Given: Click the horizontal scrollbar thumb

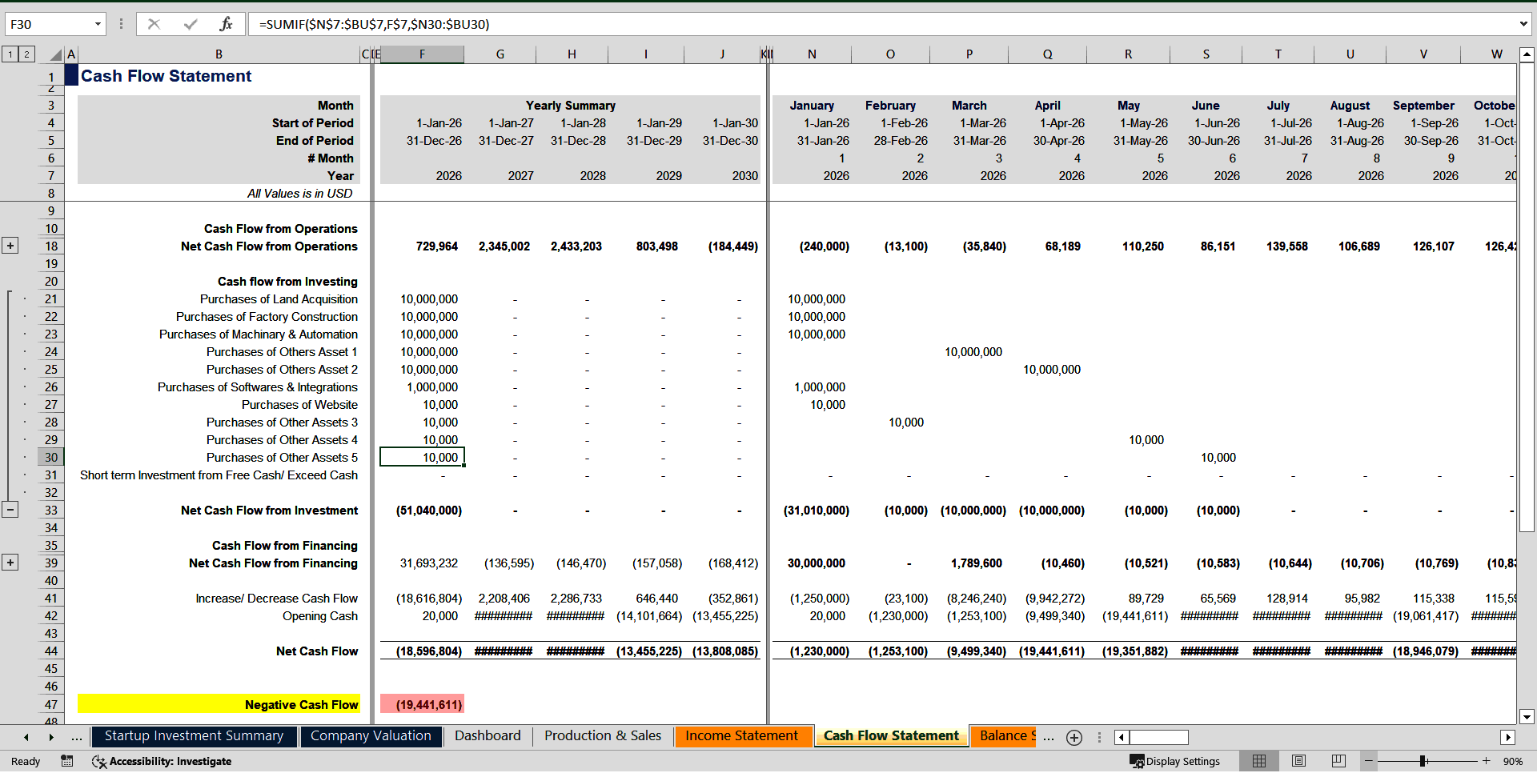Looking at the screenshot, I should tap(1158, 738).
